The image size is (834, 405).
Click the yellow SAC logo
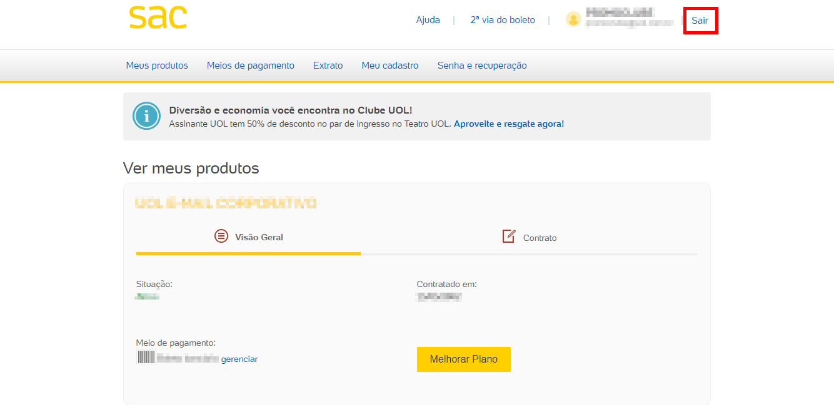[x=158, y=17]
